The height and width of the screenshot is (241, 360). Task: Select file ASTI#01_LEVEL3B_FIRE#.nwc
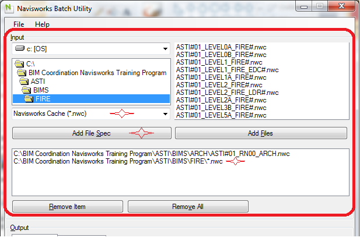pos(221,108)
